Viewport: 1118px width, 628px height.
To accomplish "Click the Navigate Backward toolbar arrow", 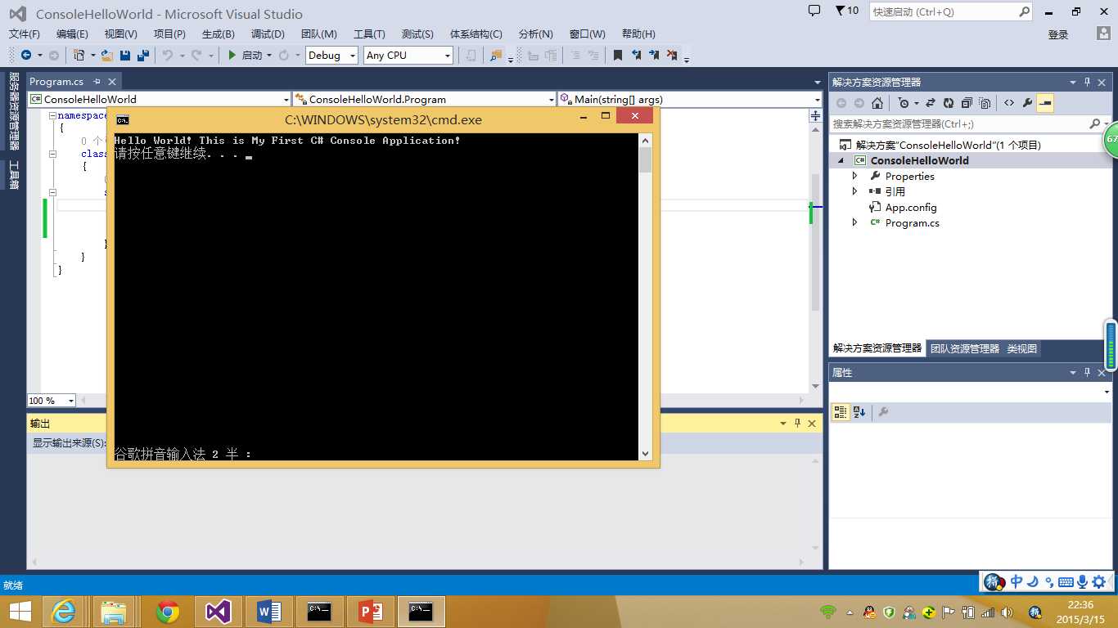I will point(26,55).
